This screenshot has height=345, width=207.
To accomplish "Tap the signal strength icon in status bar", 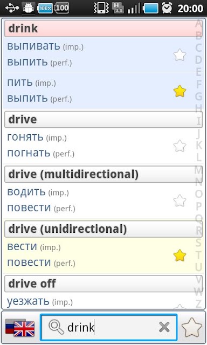I will (x=134, y=9).
